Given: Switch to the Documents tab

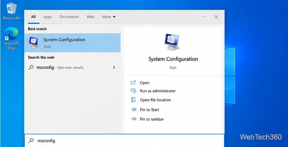Looking at the screenshot, I should pos(69,17).
